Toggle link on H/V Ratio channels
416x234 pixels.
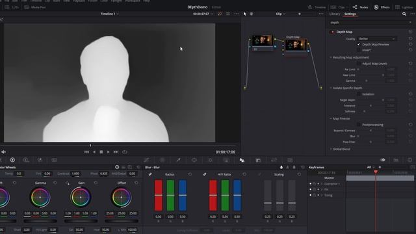click(x=205, y=174)
